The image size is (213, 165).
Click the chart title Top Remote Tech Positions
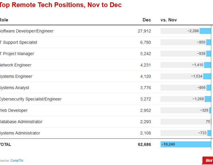point(61,5)
